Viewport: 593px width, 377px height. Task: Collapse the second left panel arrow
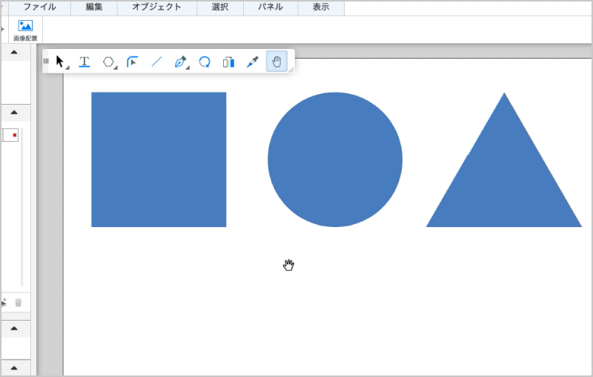tap(14, 112)
